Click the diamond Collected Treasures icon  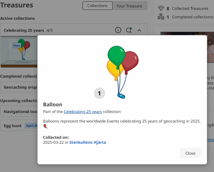160,8
